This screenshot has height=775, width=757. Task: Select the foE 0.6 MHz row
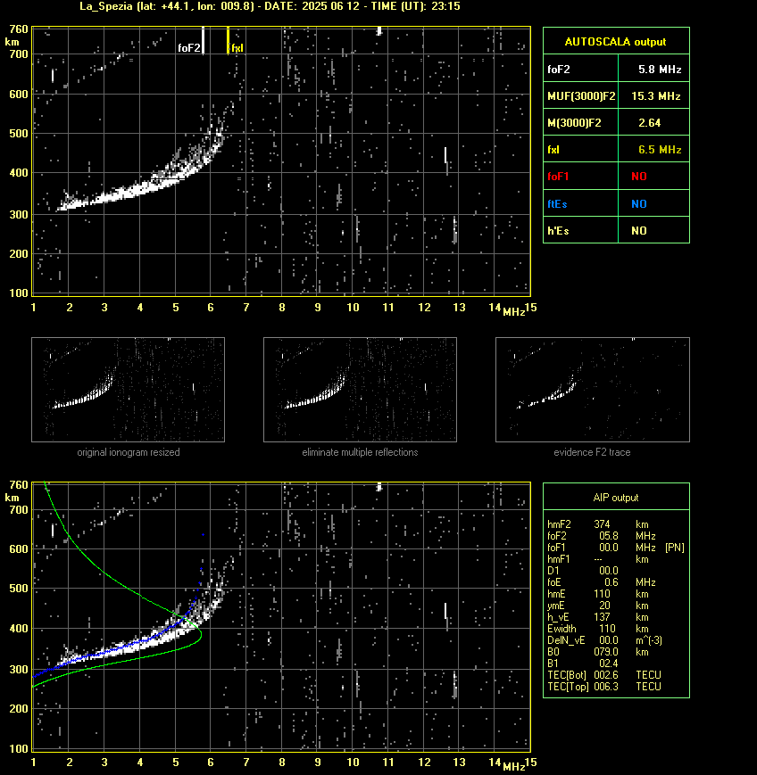coord(601,582)
